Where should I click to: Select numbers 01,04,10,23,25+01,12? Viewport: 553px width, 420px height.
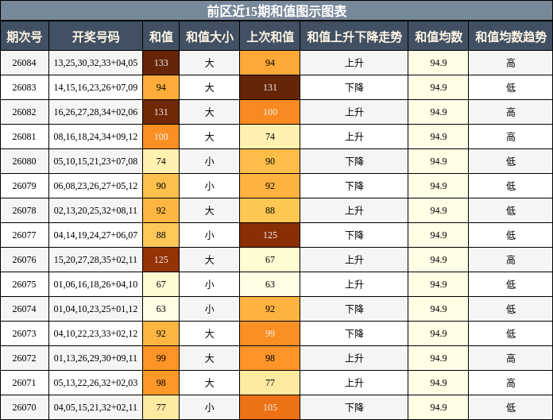tap(95, 309)
